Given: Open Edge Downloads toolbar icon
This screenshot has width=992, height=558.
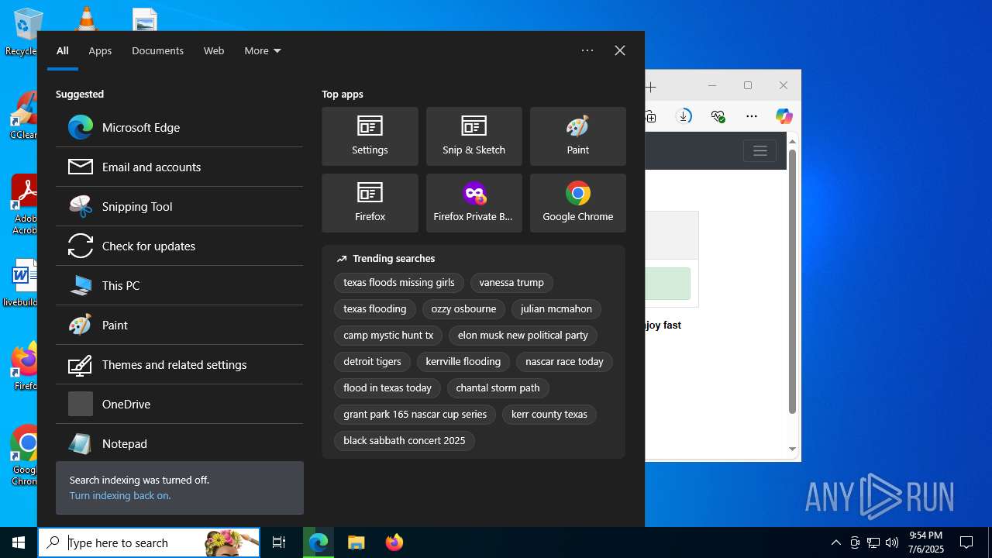Looking at the screenshot, I should point(684,116).
